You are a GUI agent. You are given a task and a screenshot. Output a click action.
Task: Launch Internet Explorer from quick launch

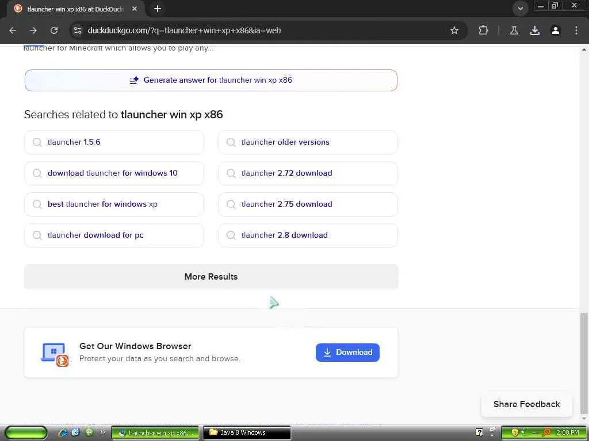pyautogui.click(x=63, y=432)
